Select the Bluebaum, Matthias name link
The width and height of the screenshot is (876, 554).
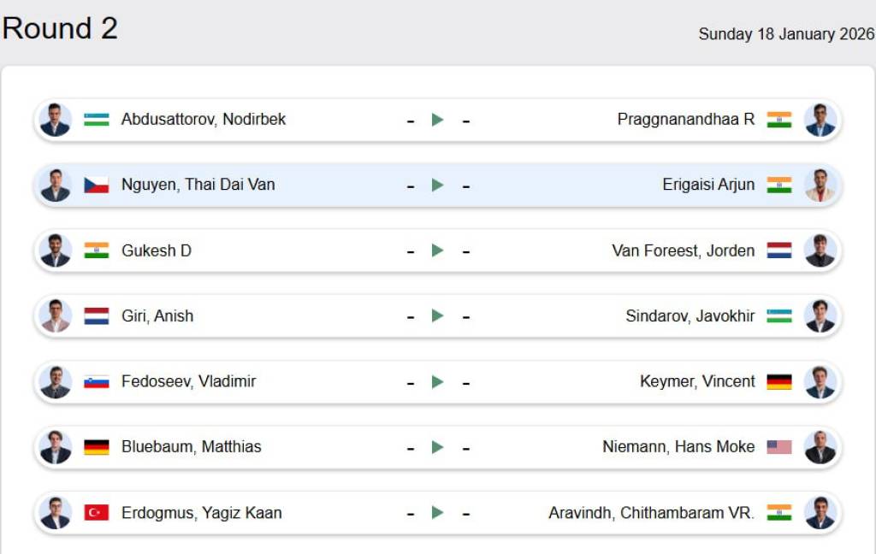192,447
